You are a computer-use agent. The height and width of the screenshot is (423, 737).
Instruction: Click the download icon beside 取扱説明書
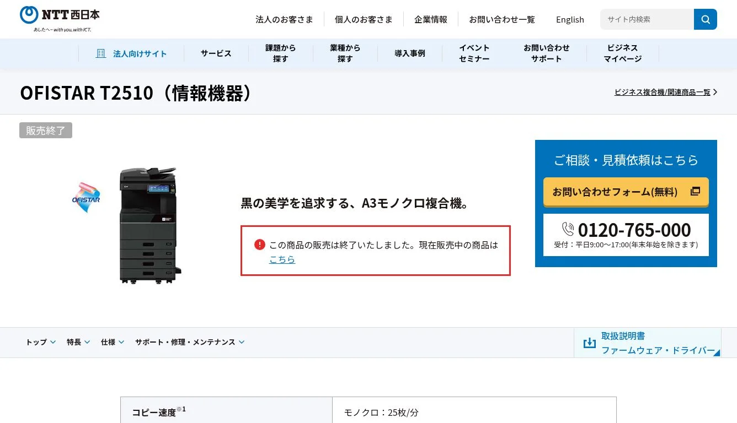pos(590,343)
